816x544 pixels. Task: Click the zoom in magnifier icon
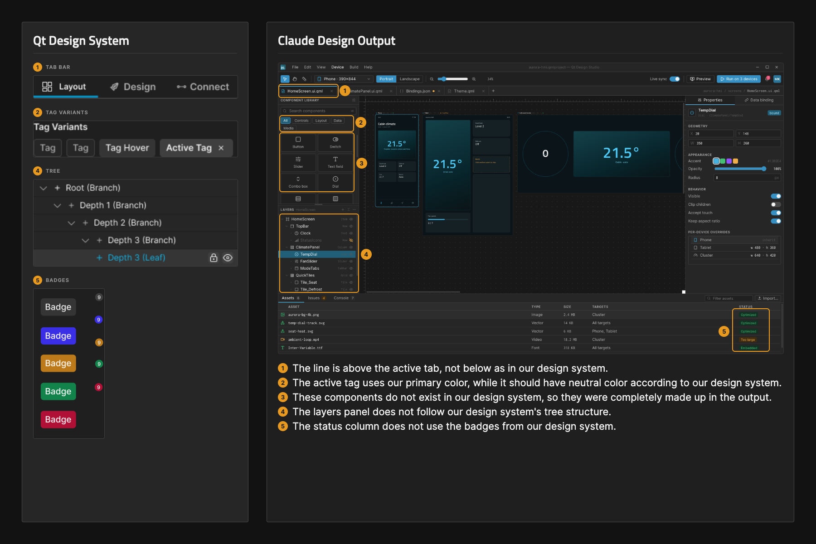pos(474,79)
